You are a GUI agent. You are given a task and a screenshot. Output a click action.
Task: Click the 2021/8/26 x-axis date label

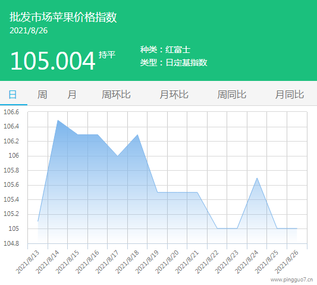click(x=287, y=262)
